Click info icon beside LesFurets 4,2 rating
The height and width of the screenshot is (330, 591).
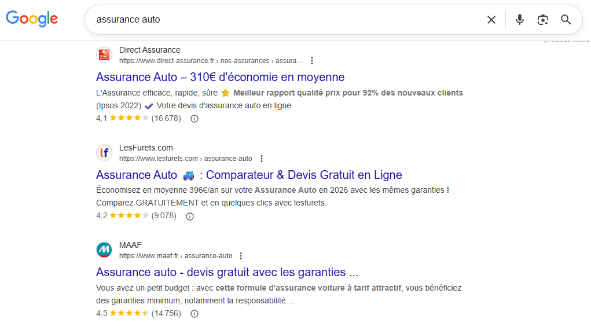pyautogui.click(x=190, y=217)
